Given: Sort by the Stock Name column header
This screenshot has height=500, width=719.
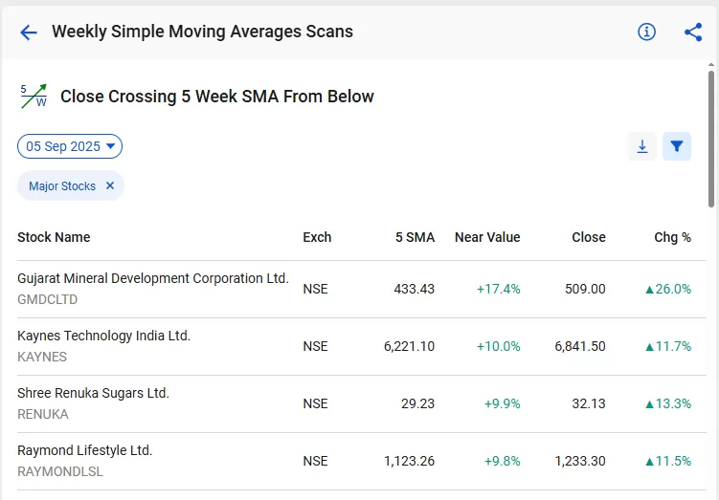Looking at the screenshot, I should click(54, 237).
